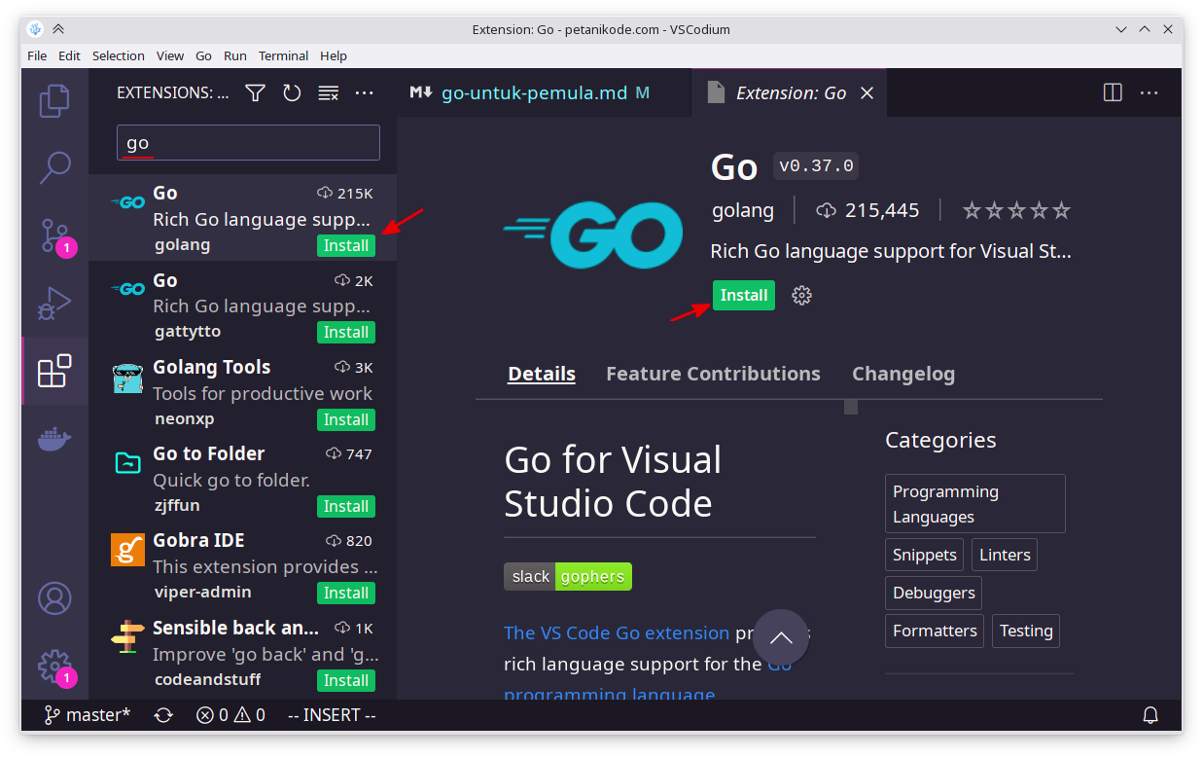Click the -- INSERT -- vim mode indicator

click(x=332, y=715)
